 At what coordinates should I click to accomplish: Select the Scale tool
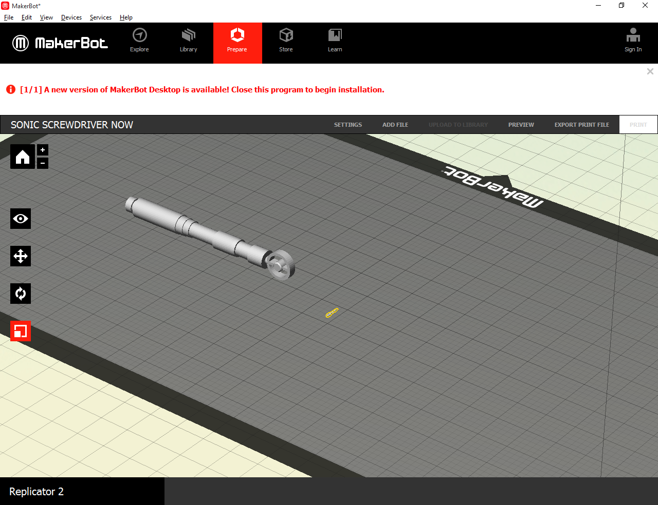tap(21, 331)
